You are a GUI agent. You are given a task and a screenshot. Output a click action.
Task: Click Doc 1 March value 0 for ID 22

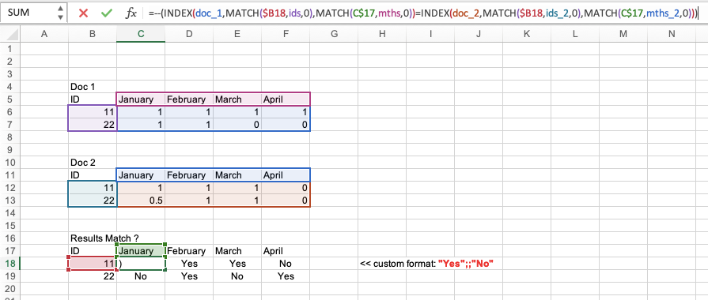[237, 124]
